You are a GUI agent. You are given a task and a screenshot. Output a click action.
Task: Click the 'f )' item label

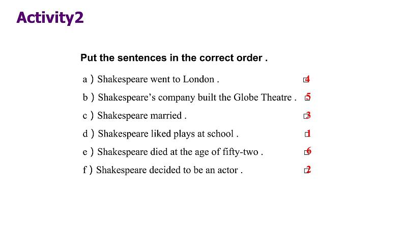[88, 170]
